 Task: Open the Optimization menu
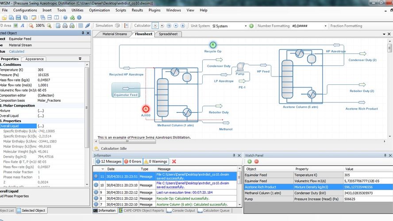point(99,10)
